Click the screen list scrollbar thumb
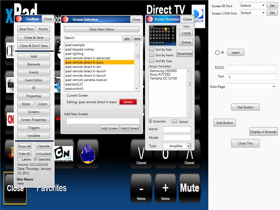This screenshot has height=210, width=280. coord(136,56)
